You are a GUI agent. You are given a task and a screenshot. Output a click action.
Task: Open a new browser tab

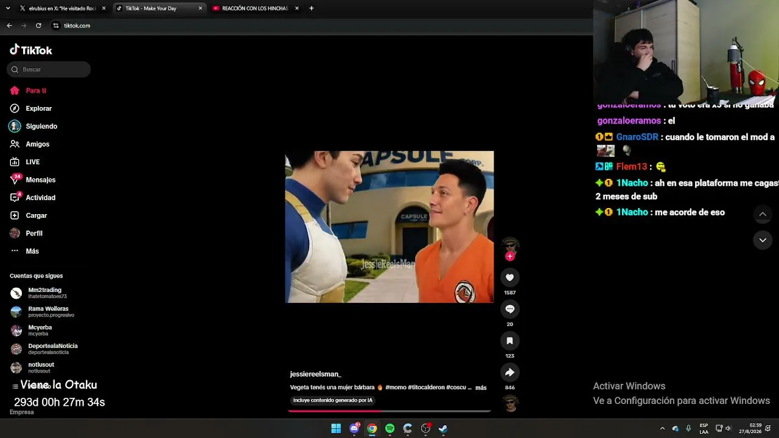(x=312, y=9)
